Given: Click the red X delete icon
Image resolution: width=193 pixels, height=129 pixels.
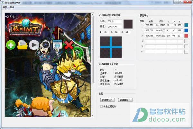Looking at the screenshot, I should [69, 45].
